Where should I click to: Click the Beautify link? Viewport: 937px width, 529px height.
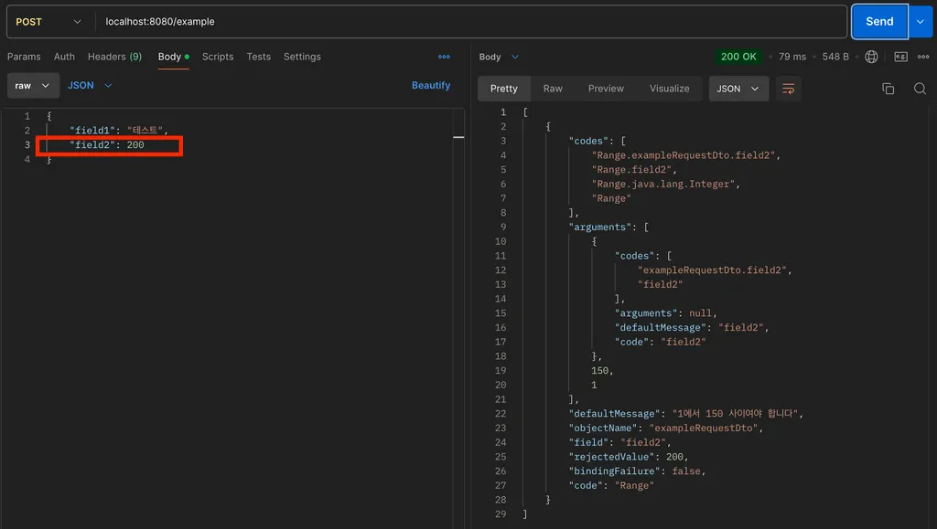431,85
